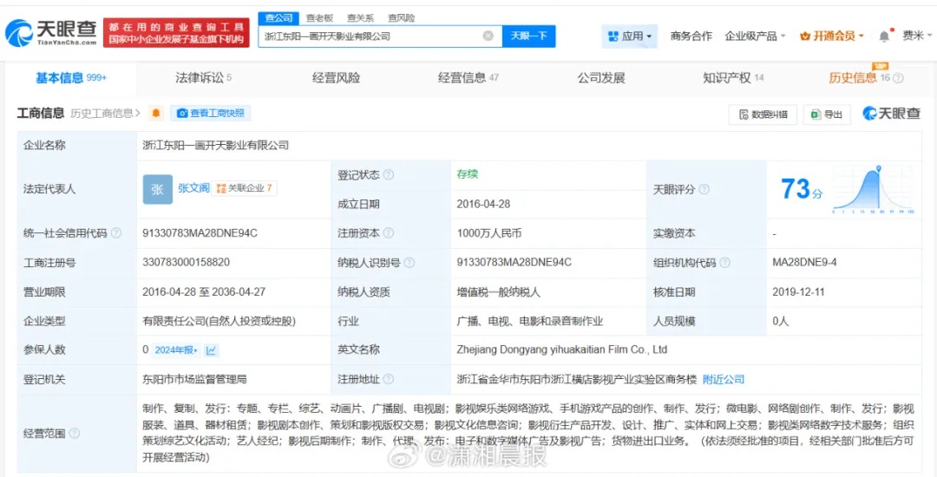The width and height of the screenshot is (937, 477).
Task: Click the help icon beside 经营范围
Action: tap(75, 433)
